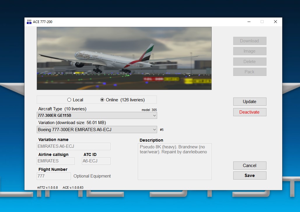
Task: Click the Image button
Action: click(250, 51)
